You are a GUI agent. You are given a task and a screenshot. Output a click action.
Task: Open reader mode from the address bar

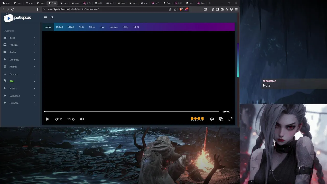(x=170, y=9)
